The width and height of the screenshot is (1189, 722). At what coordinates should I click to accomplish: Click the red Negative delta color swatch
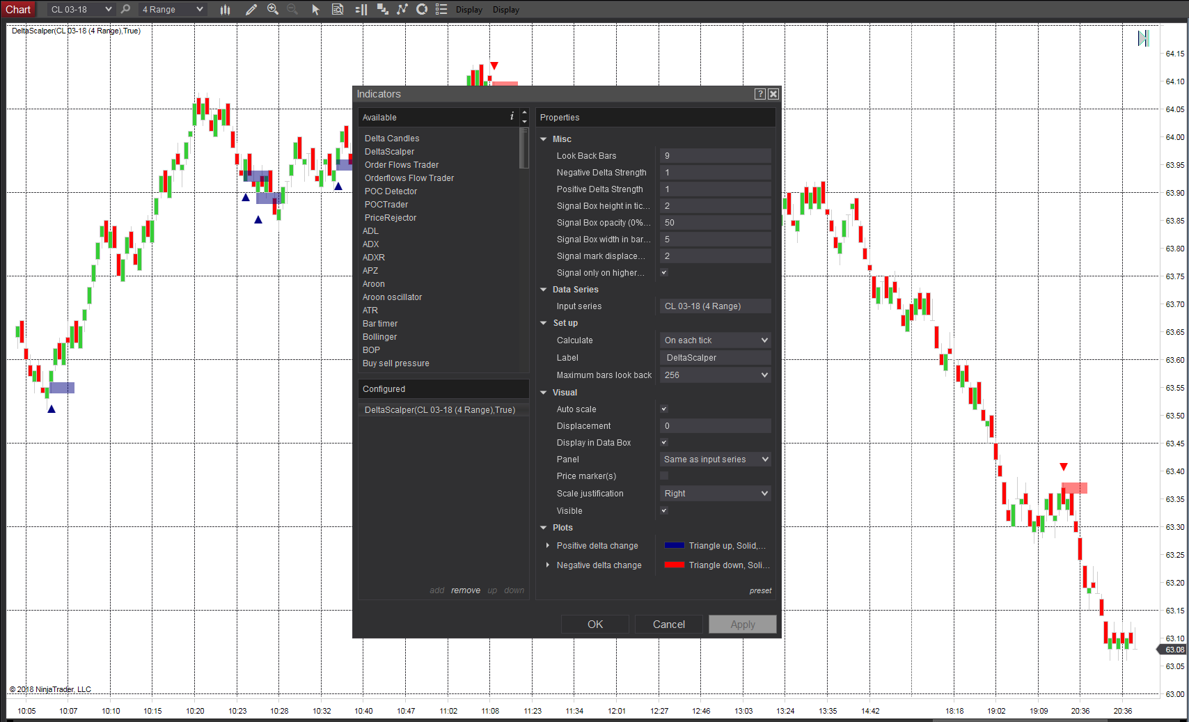(675, 565)
